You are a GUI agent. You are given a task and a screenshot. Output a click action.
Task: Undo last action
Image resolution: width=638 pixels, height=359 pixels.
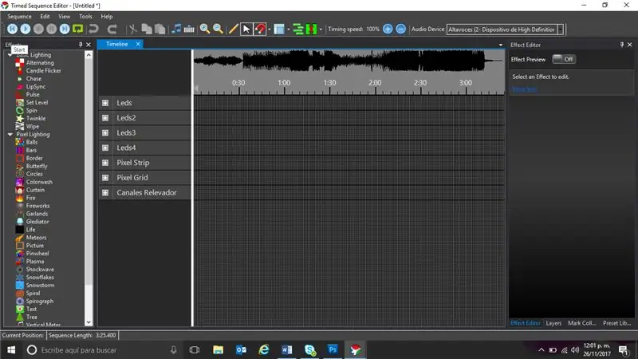[x=94, y=29]
